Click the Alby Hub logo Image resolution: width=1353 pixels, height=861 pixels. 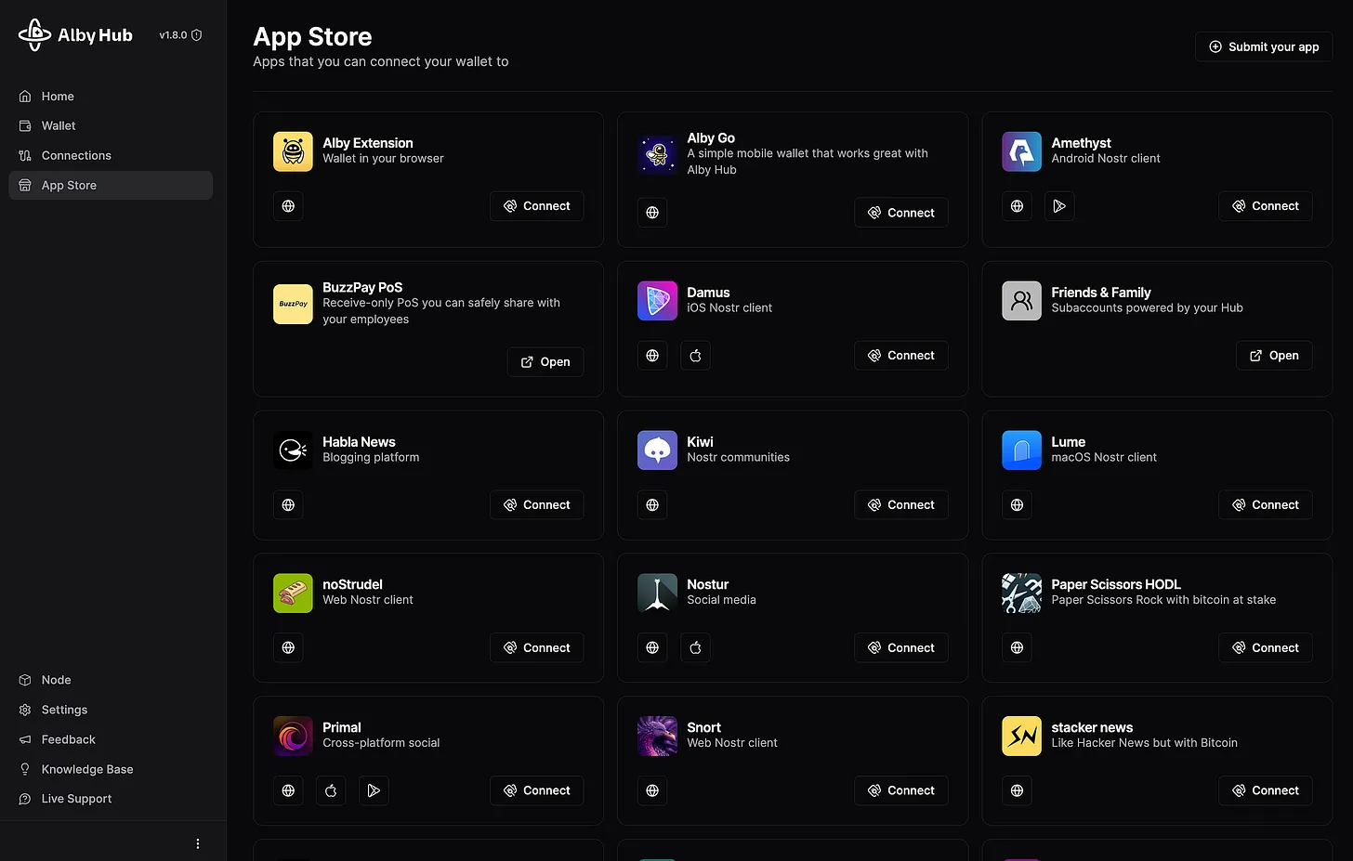click(75, 35)
